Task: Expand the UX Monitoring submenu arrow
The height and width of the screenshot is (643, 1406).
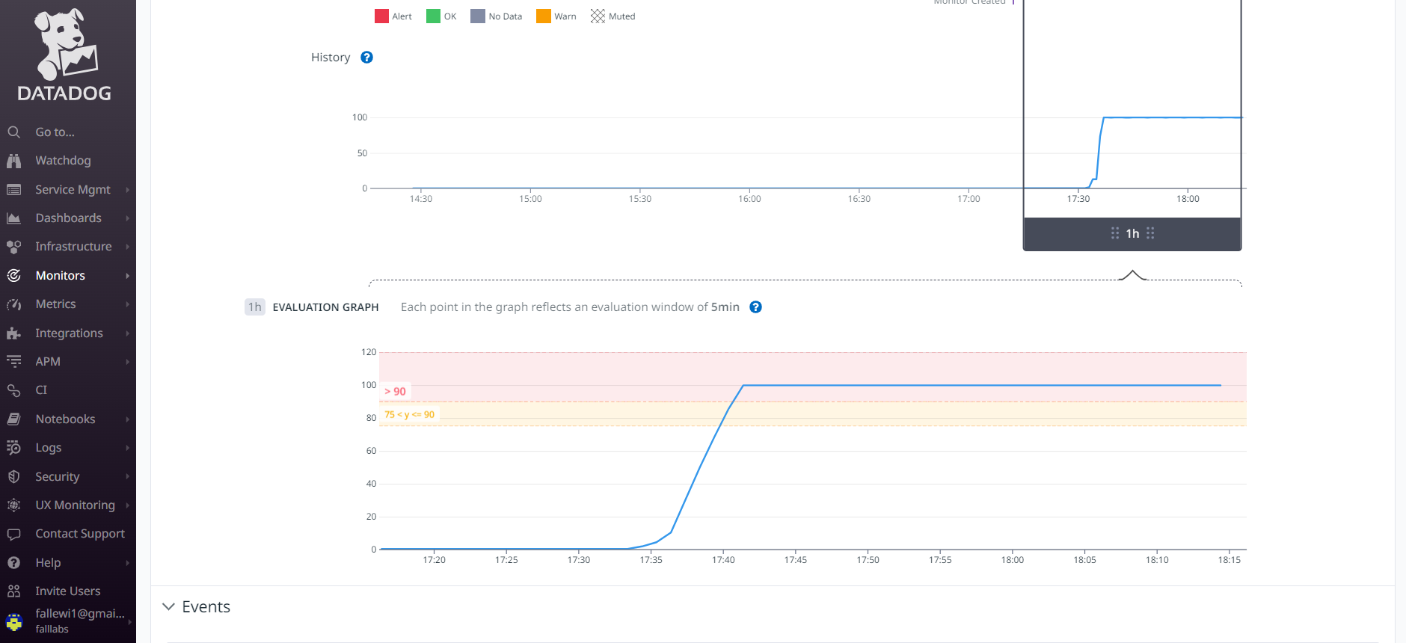Action: (128, 505)
